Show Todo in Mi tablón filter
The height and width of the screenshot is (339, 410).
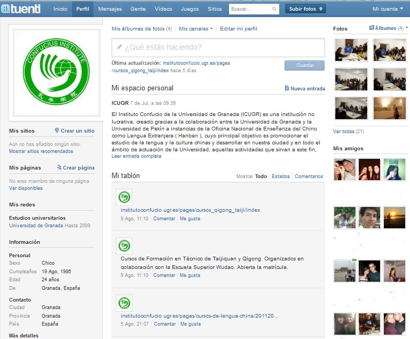coord(261,176)
